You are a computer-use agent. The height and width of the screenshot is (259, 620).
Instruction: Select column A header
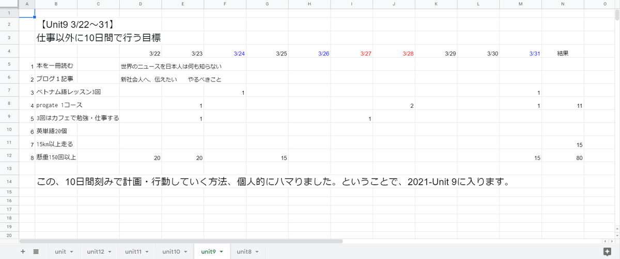point(27,4)
